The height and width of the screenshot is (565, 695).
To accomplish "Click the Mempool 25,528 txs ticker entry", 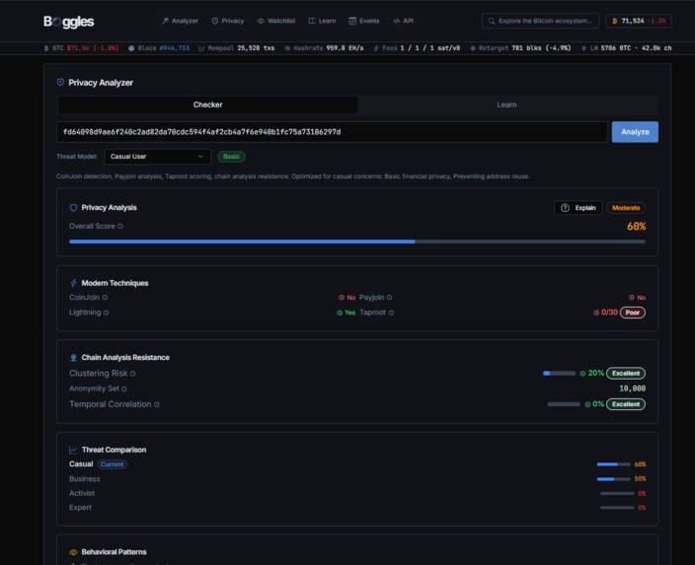I will coord(236,47).
